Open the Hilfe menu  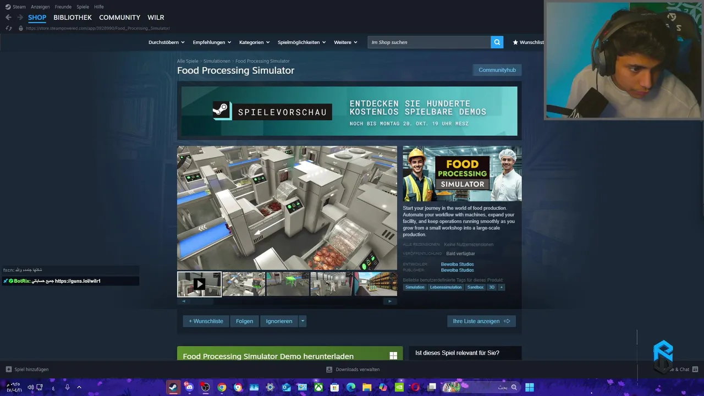click(x=99, y=7)
